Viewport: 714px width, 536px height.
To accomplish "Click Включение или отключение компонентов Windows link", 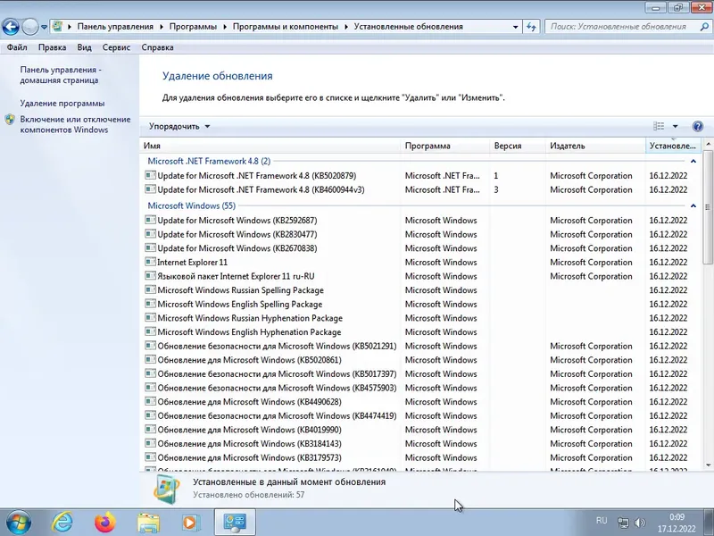I will (75, 124).
